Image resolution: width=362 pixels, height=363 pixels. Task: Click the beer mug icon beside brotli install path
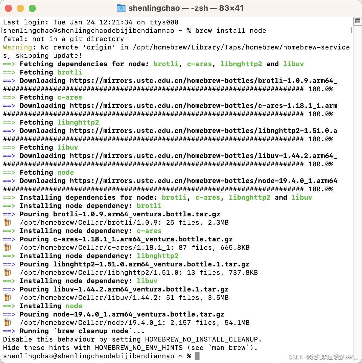pyautogui.click(x=7, y=222)
